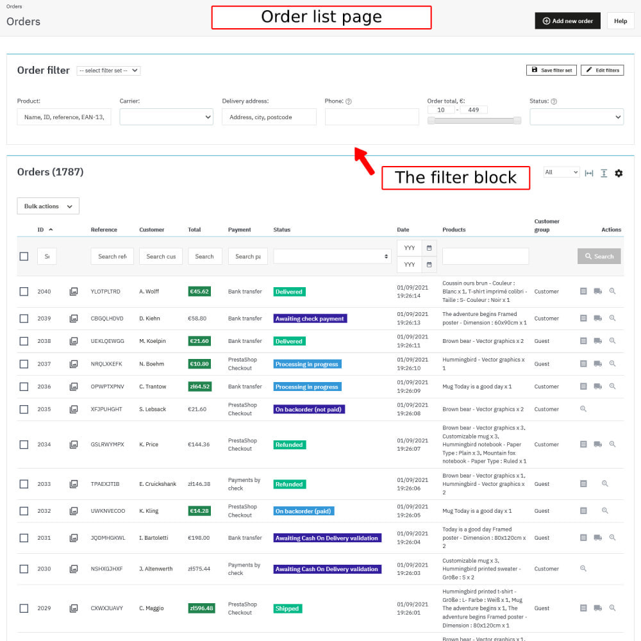Click the horizontal column width expand icon
The height and width of the screenshot is (641, 641).
(x=589, y=173)
